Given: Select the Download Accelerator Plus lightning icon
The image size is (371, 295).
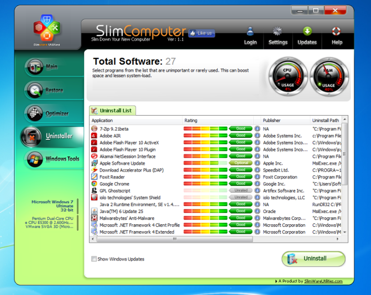Looking at the screenshot, I should tap(94, 170).
